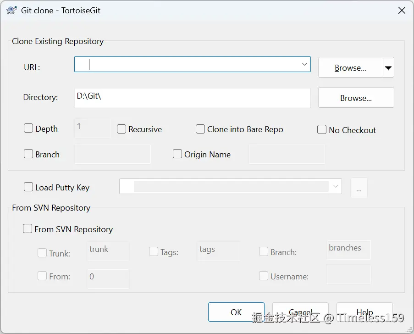This screenshot has height=334, width=414.
Task: Close the Git clone dialog
Action: 402,11
